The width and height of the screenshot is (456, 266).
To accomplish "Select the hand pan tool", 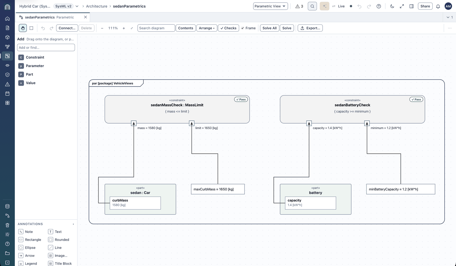I will pyautogui.click(x=23, y=28).
